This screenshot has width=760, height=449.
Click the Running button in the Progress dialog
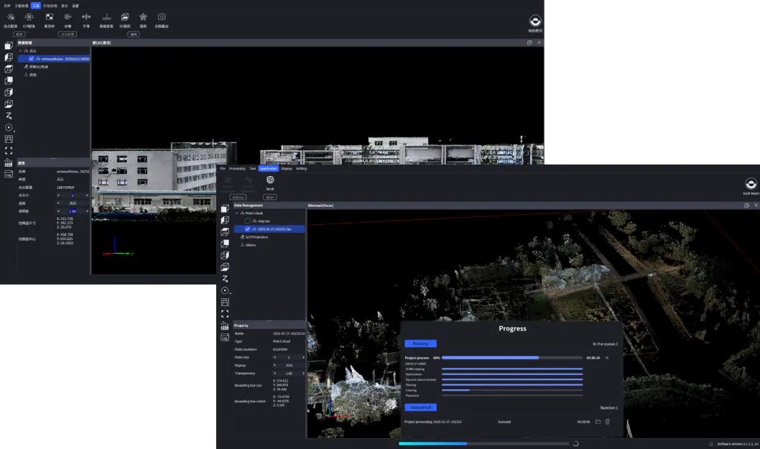(420, 343)
